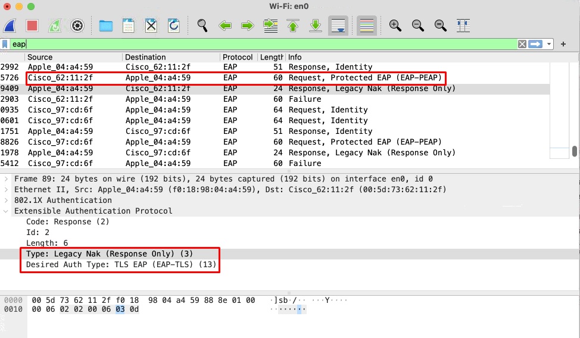This screenshot has width=580, height=338.
Task: Restart the current capture with green fin icon
Action: point(55,26)
